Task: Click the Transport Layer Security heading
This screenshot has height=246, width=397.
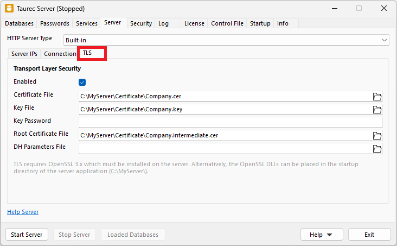Action: (x=47, y=68)
